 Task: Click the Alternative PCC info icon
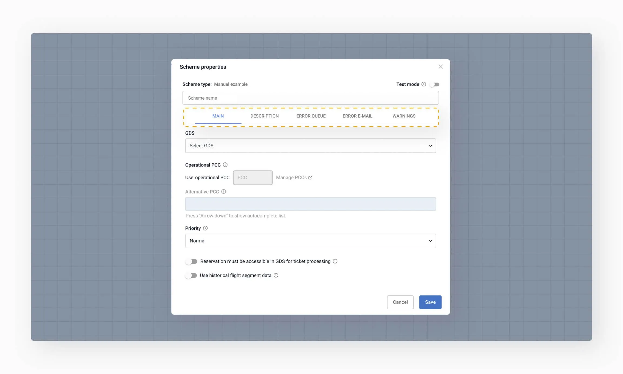pos(223,192)
